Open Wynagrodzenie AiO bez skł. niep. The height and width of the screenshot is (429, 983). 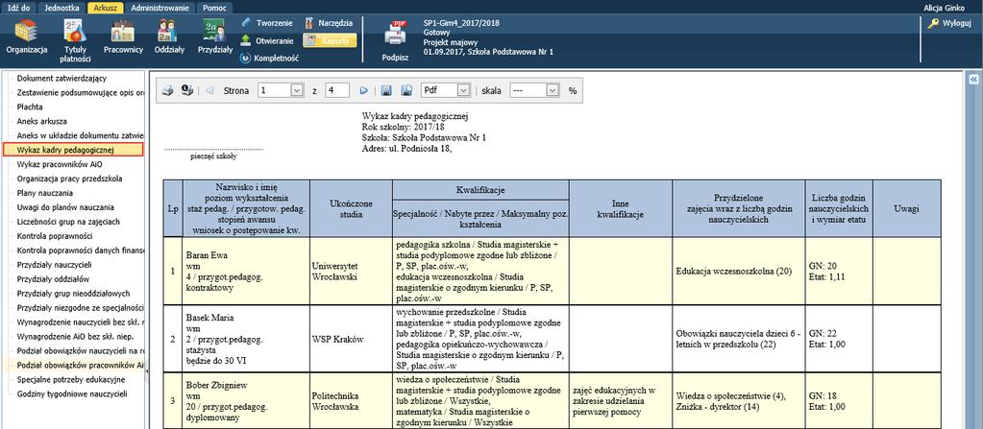click(x=75, y=337)
